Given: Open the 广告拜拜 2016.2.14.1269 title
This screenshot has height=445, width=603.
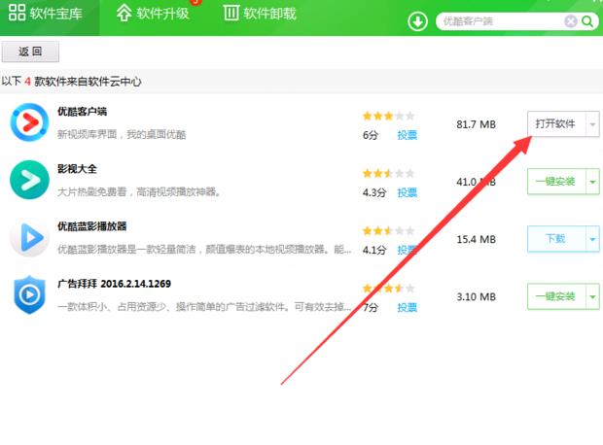Looking at the screenshot, I should pos(114,284).
